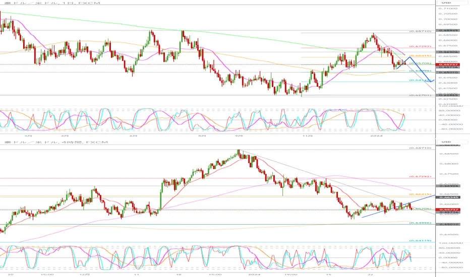The image size is (470, 277).
Task: Click the 8月 label on daily time axis
Action: pos(202,135)
